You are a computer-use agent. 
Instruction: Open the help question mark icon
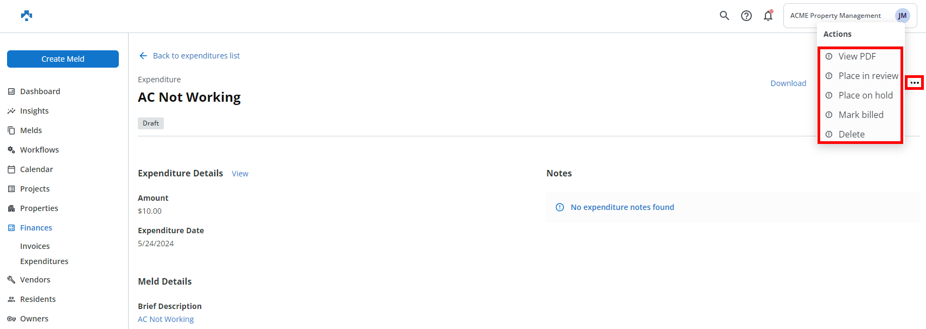pos(746,16)
